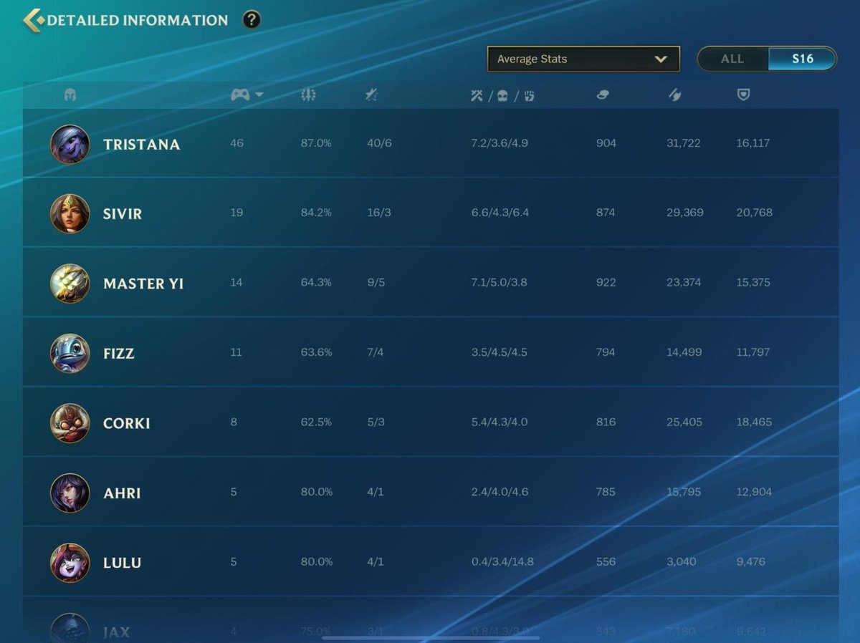Image resolution: width=860 pixels, height=643 pixels.
Task: Click Tristana's 87.0% win rate
Action: coord(316,143)
